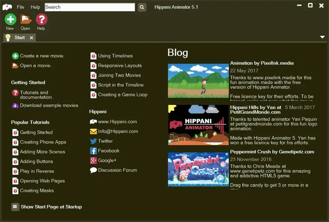The height and width of the screenshot is (222, 329).
Task: Click the envelope icon beside Info@Hippani.com
Action: (x=93, y=131)
